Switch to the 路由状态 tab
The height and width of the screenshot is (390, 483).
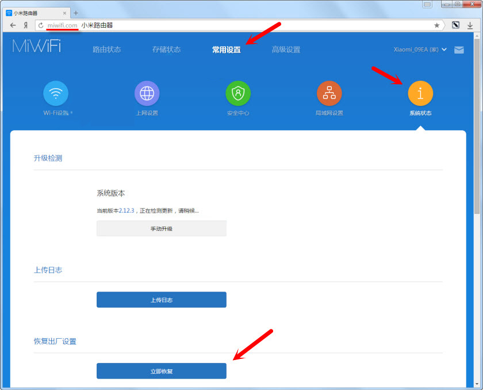(x=107, y=50)
